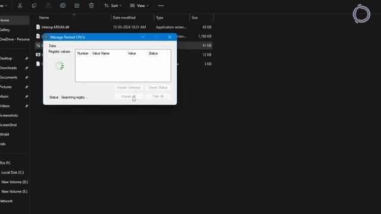The height and width of the screenshot is (214, 381).
Task: Unpin Pictures using its pin icon
Action: [26, 87]
